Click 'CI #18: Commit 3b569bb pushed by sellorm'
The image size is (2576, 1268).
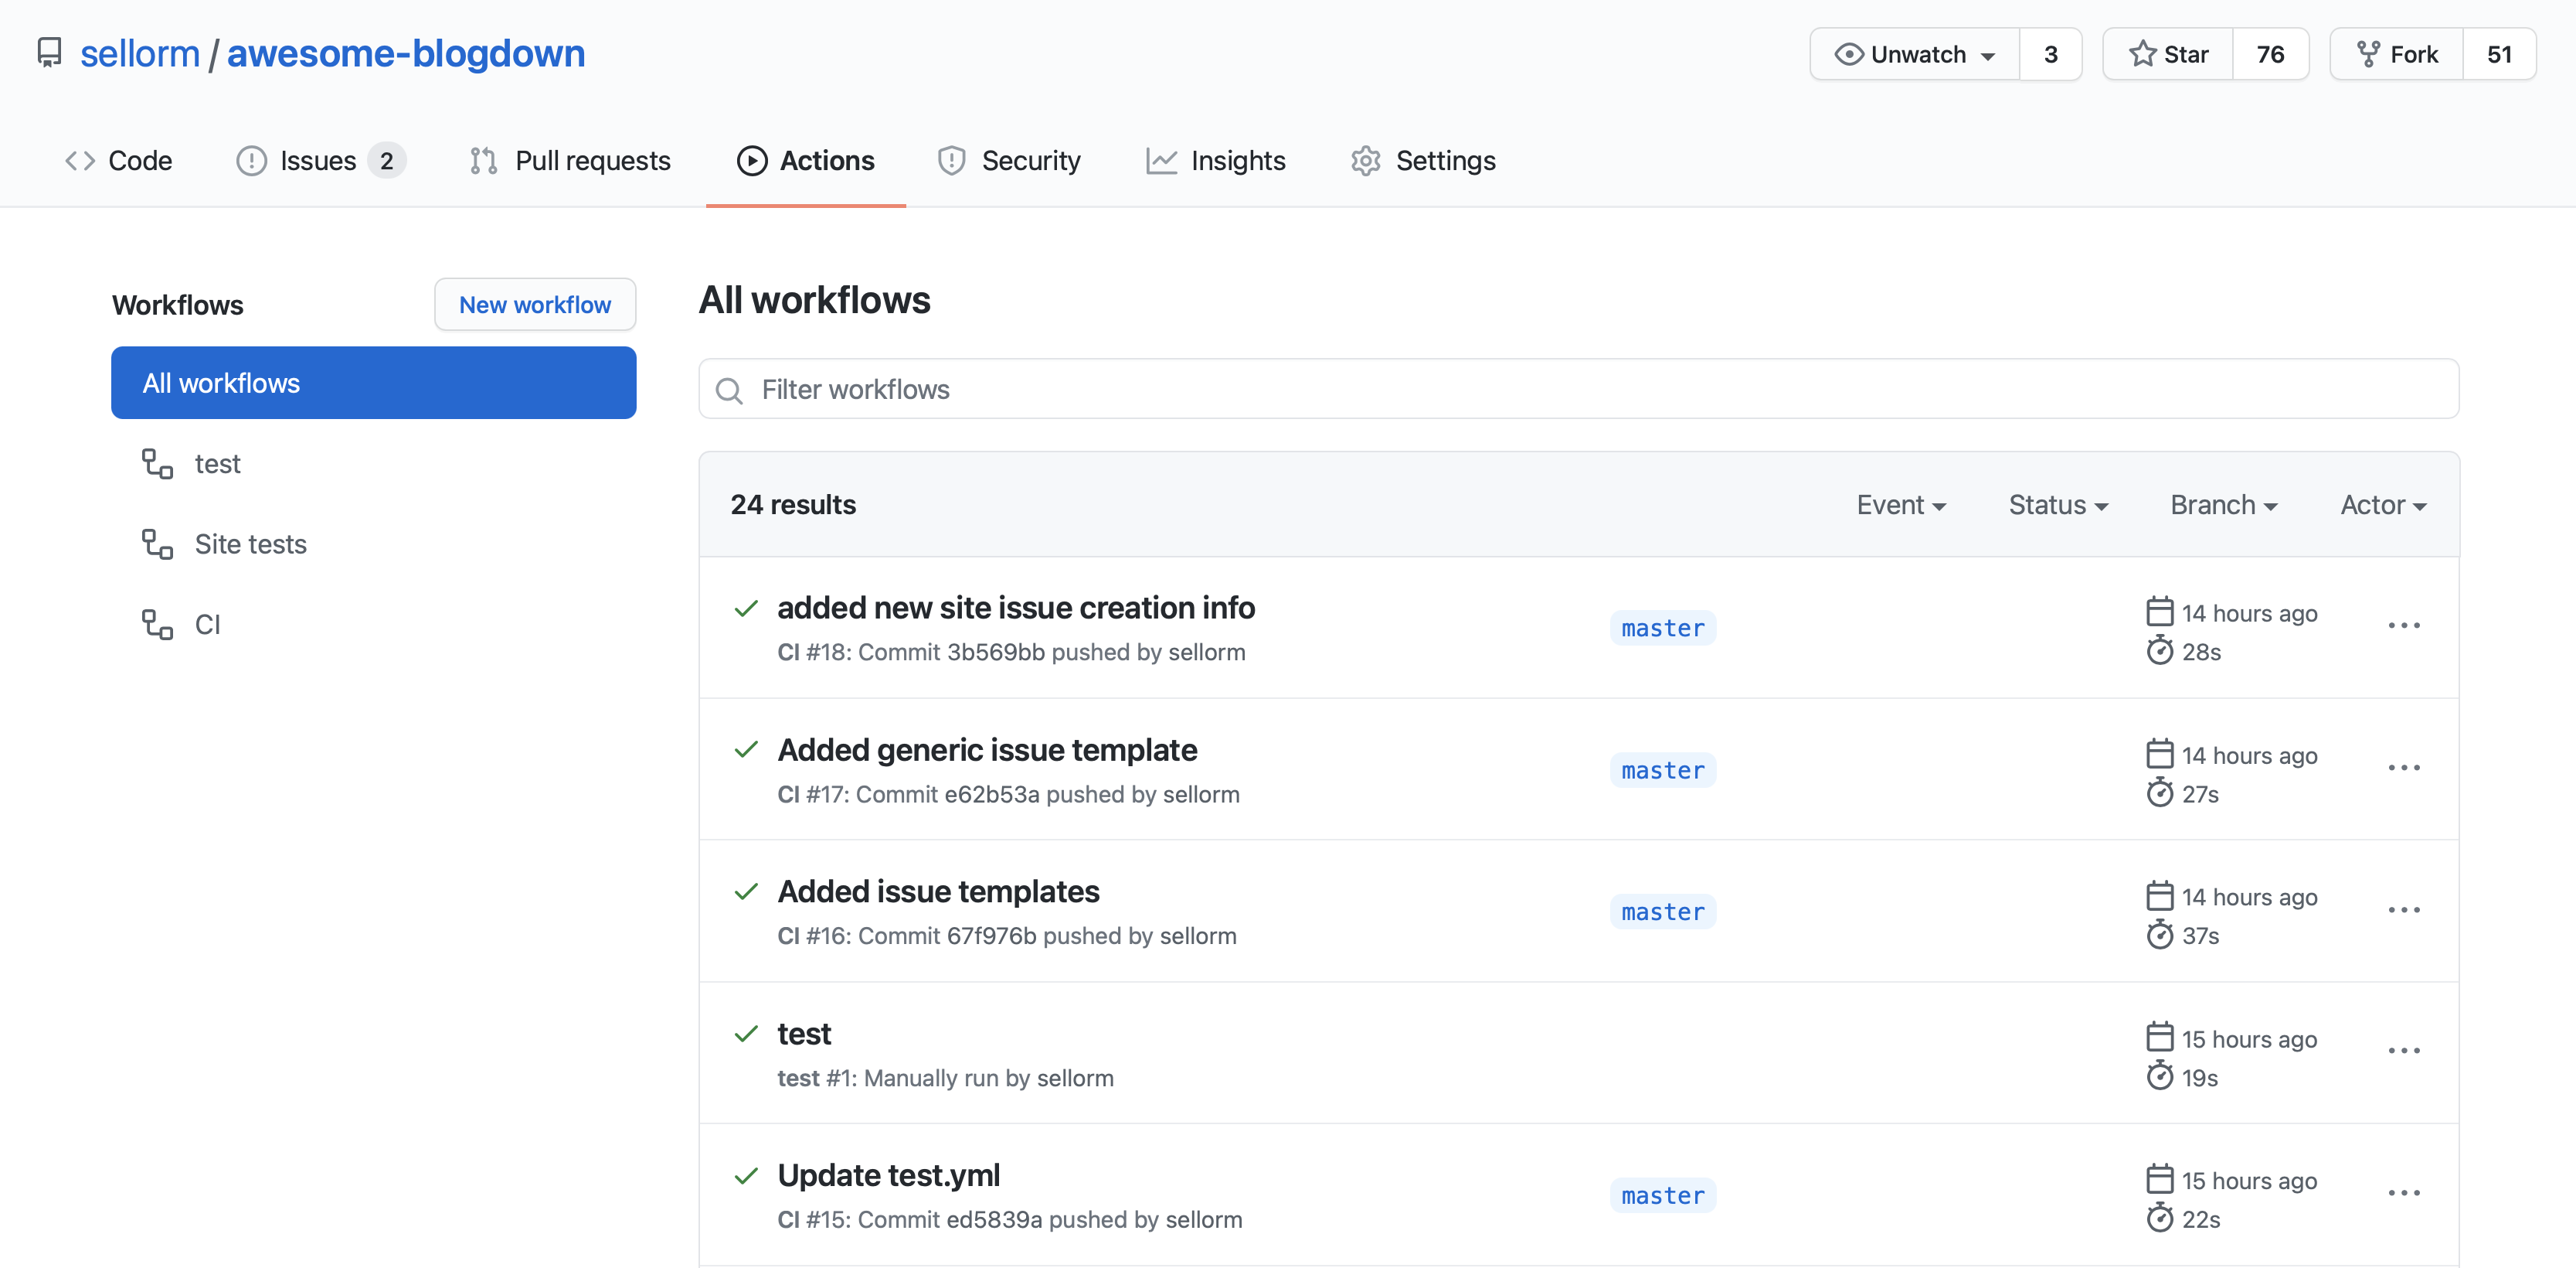coord(1012,653)
